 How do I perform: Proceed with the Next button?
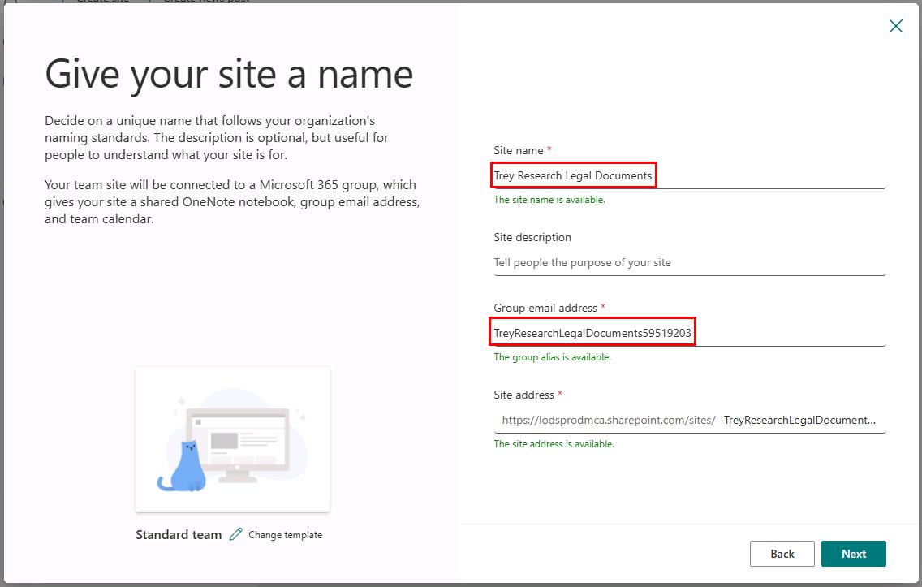pos(853,554)
